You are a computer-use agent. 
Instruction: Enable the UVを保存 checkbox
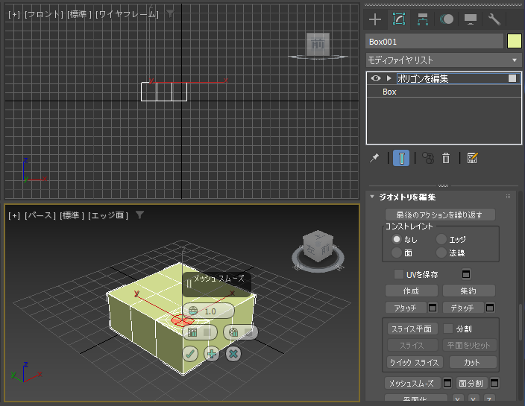click(x=399, y=274)
